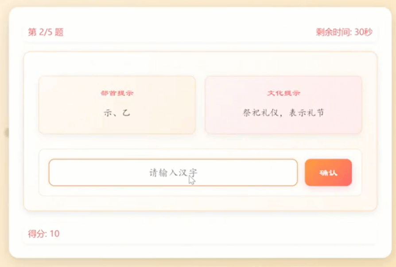Click the 第 character in the question counter
Image resolution: width=396 pixels, height=267 pixels.
(32, 32)
